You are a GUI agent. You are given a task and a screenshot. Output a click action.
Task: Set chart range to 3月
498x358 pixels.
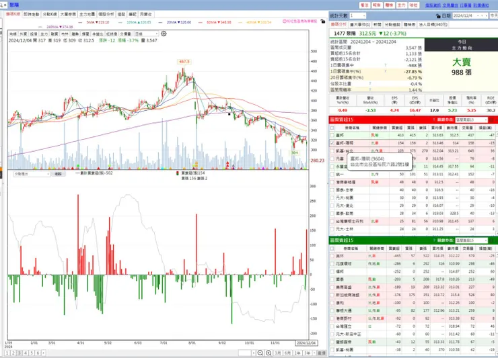(278, 353)
